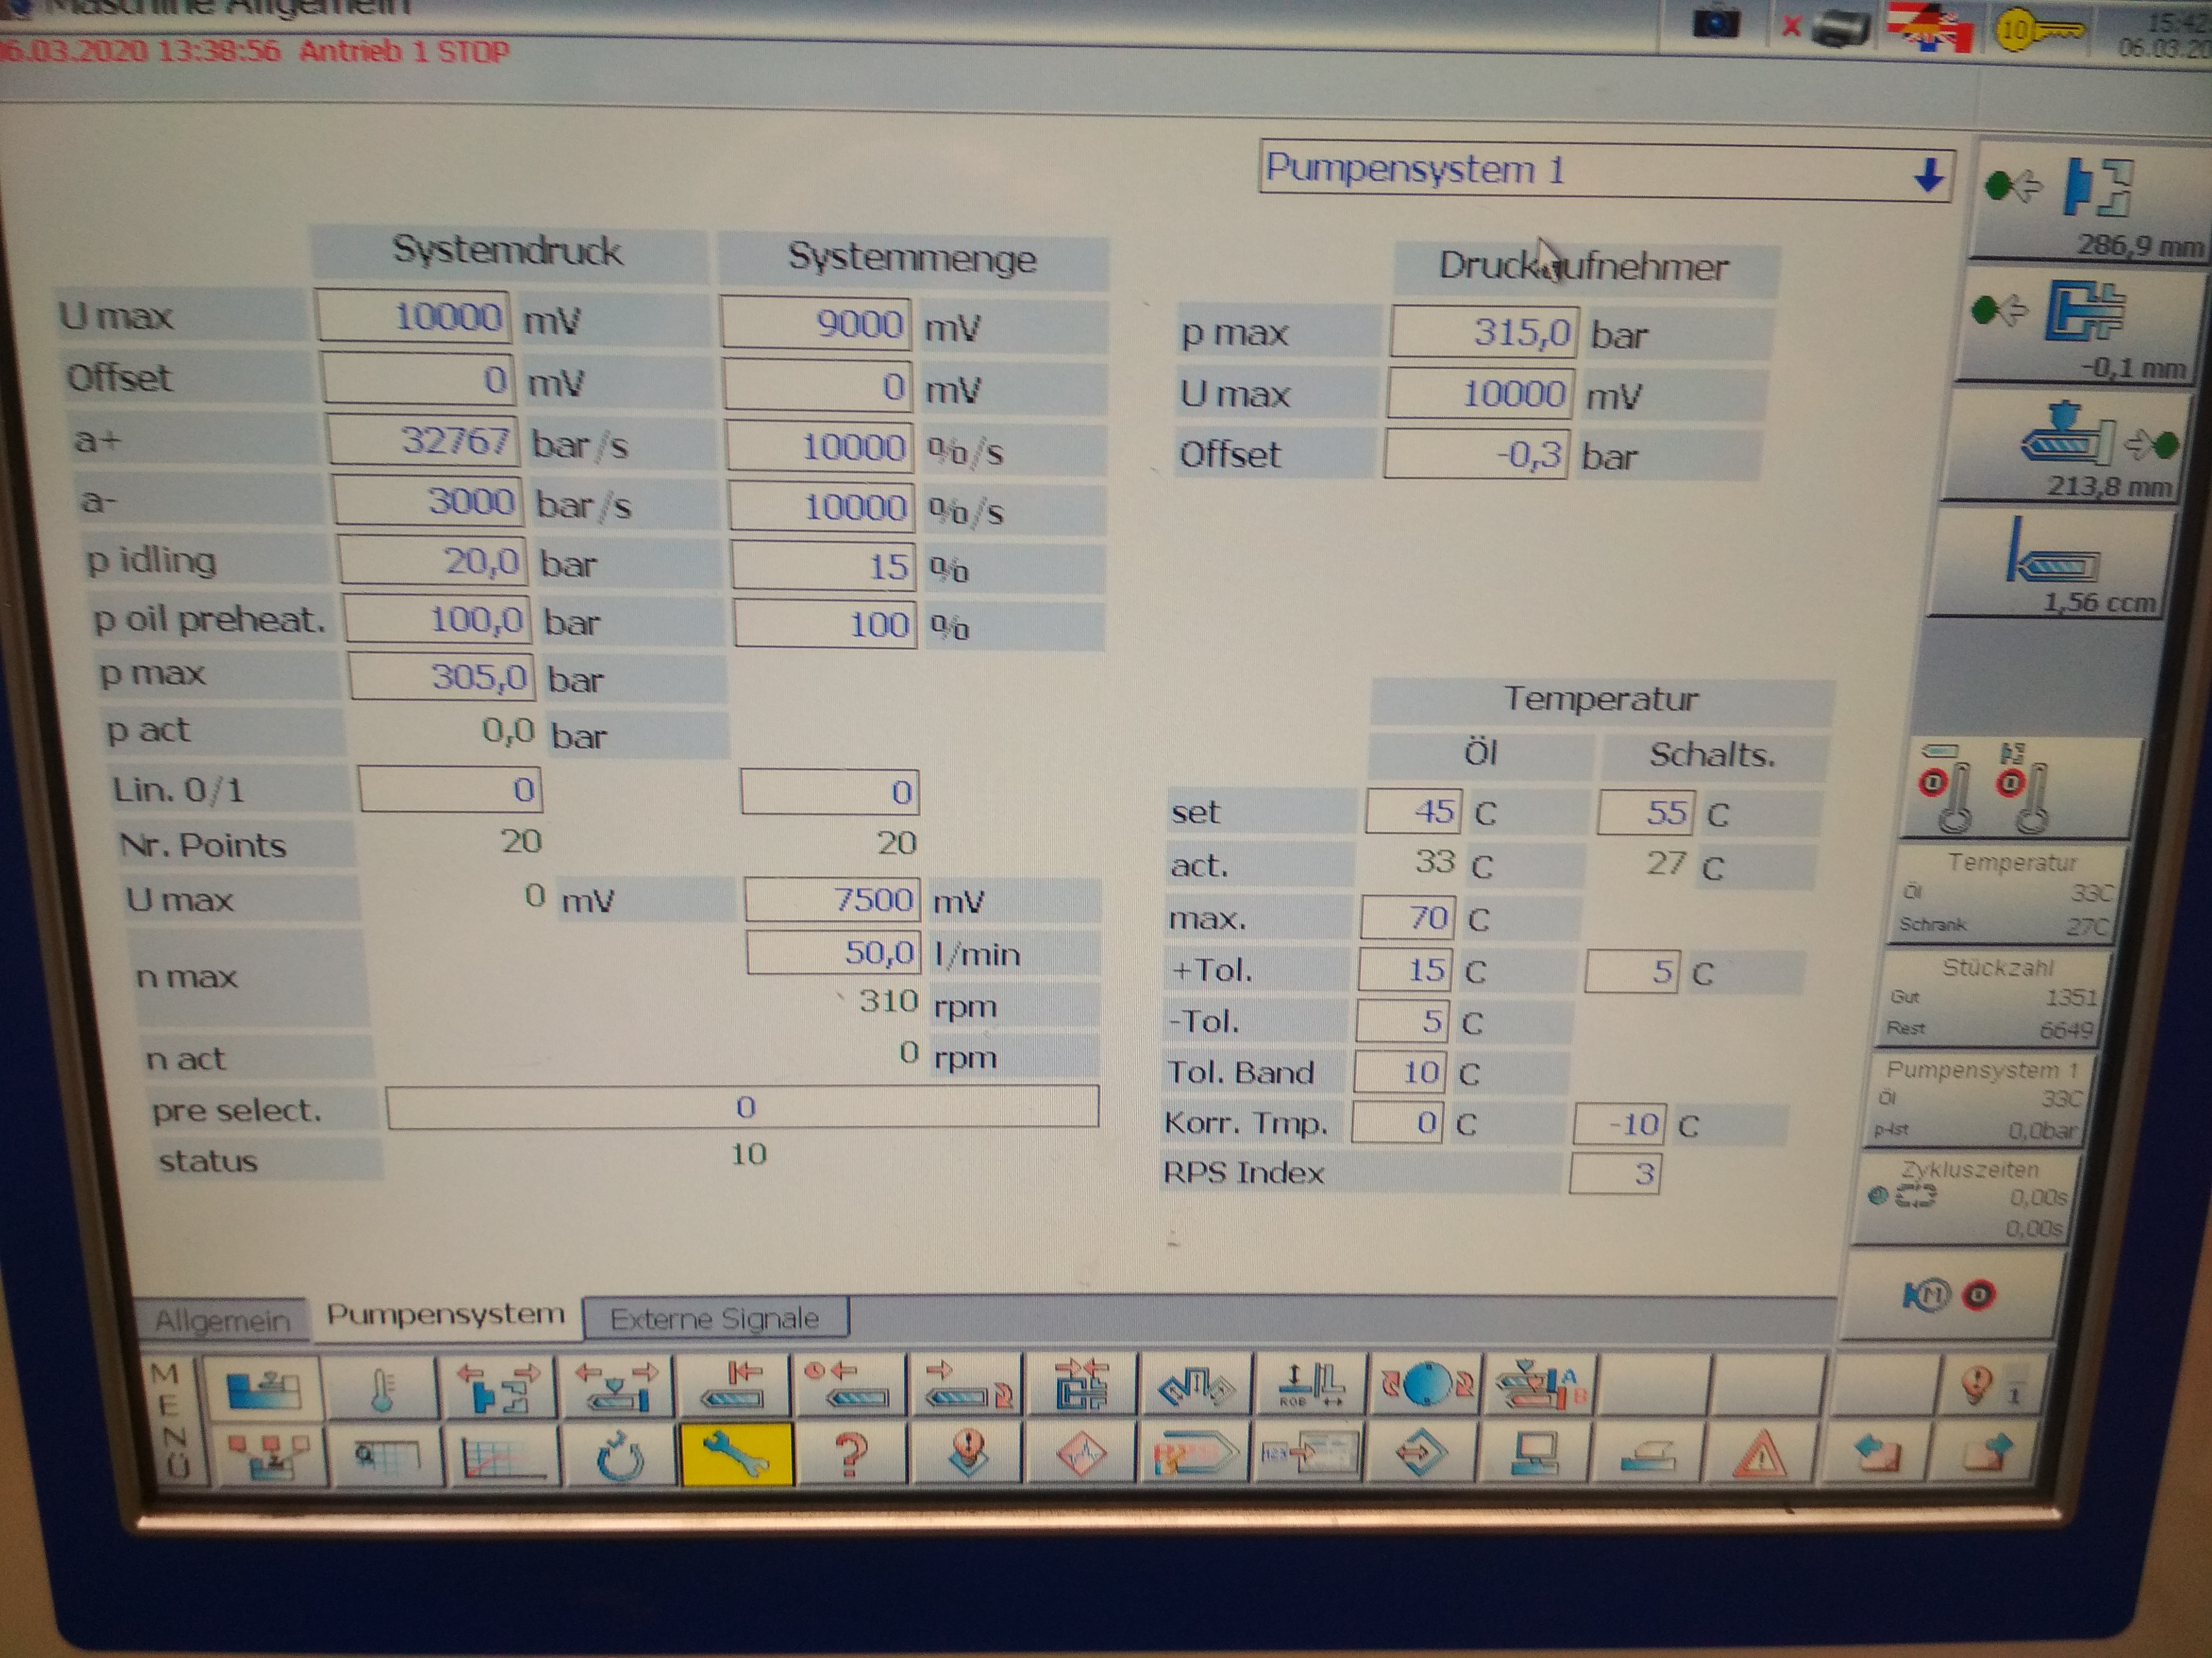Click the yellow wrench setup icon

(x=737, y=1454)
